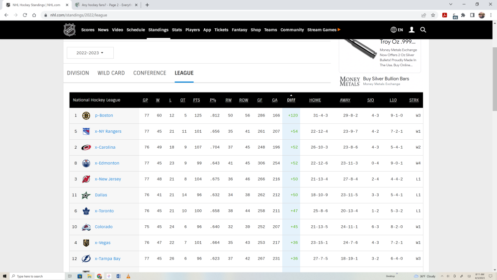Click the Carolina Hurricanes team logo

[x=86, y=147]
